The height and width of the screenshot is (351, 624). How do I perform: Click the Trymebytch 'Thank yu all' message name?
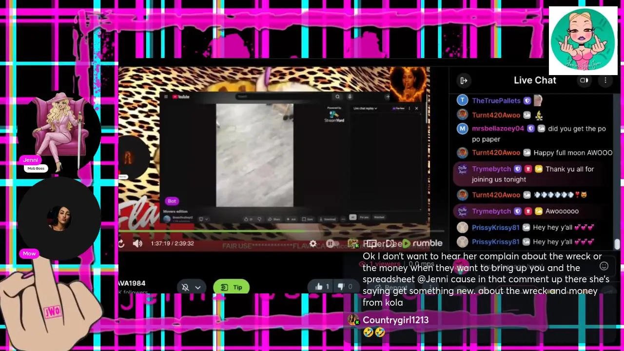coord(491,169)
